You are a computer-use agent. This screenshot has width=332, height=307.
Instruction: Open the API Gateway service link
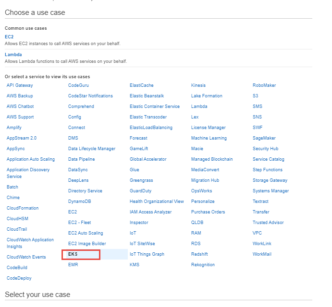(x=20, y=85)
